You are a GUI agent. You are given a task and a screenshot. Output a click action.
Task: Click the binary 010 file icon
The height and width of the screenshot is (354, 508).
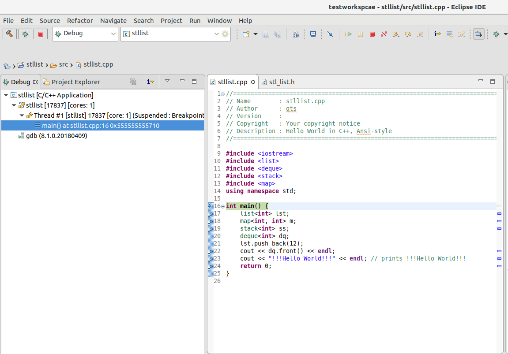coord(296,34)
